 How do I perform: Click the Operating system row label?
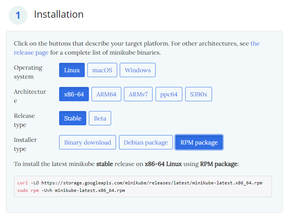(28, 72)
